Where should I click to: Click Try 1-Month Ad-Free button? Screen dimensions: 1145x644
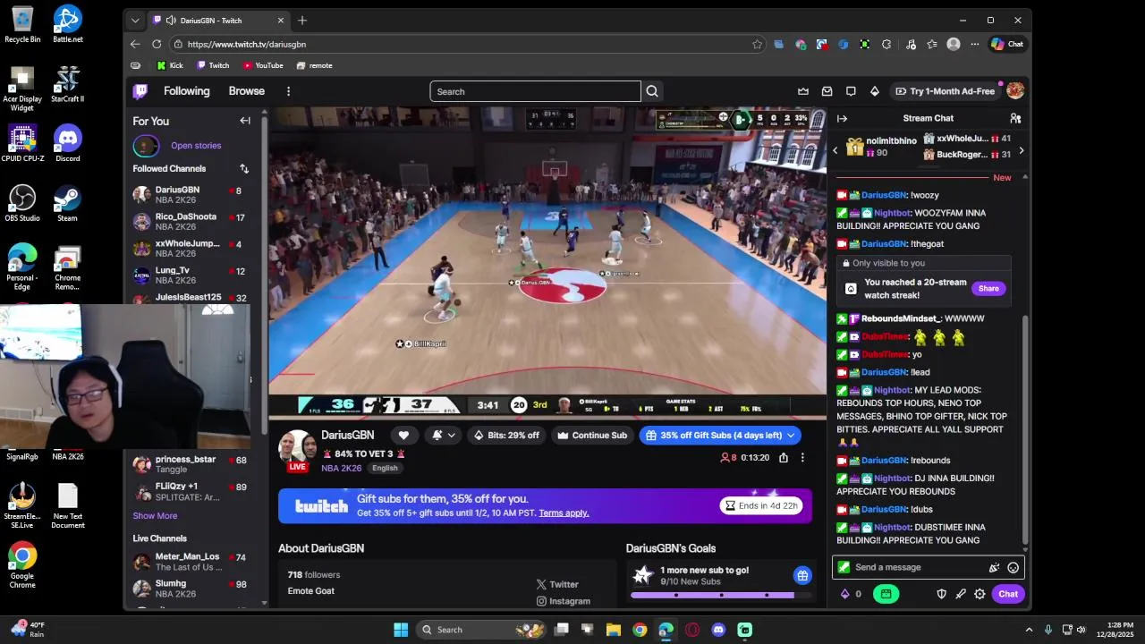pyautogui.click(x=945, y=91)
